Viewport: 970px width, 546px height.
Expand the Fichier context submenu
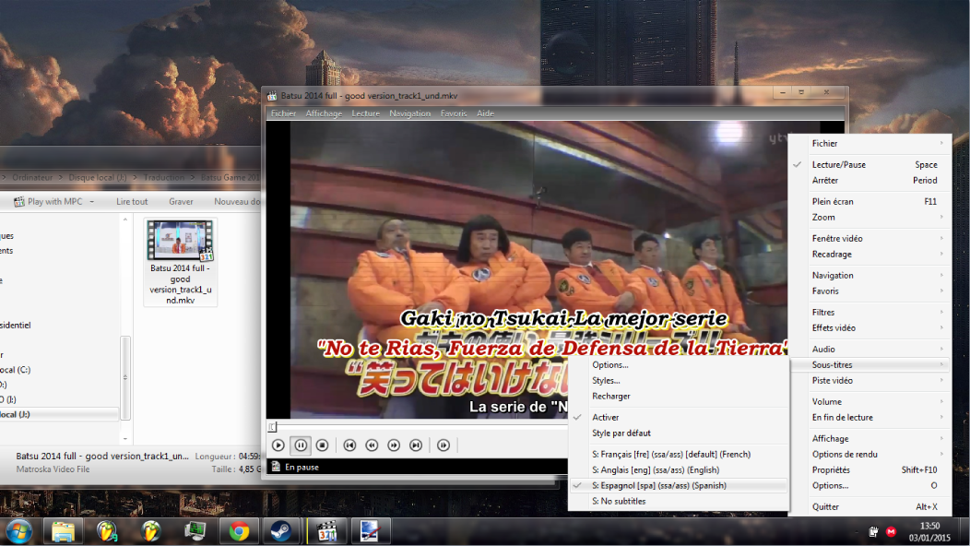tap(871, 143)
